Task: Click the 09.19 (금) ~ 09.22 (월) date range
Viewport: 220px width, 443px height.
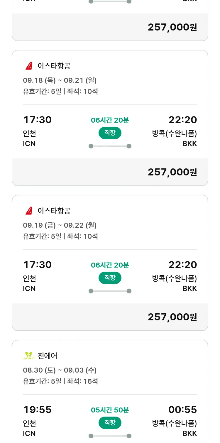Action: 60,225
